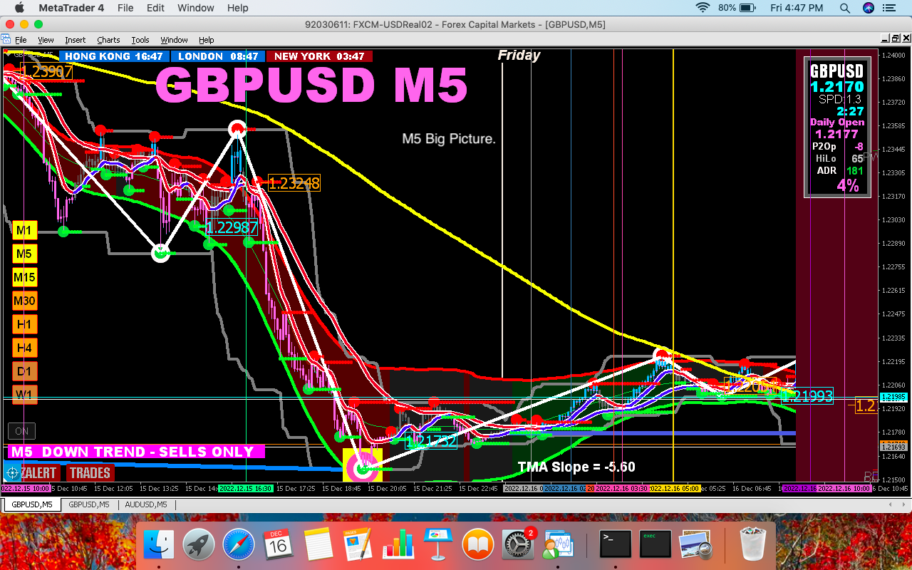Click the Daily Open 1.2177 value

(x=836, y=133)
